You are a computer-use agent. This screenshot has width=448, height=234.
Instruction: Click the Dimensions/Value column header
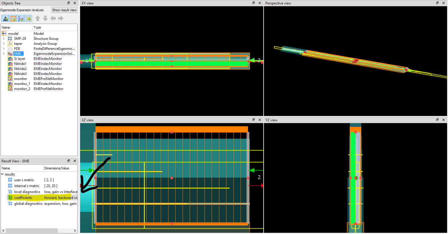pos(60,168)
